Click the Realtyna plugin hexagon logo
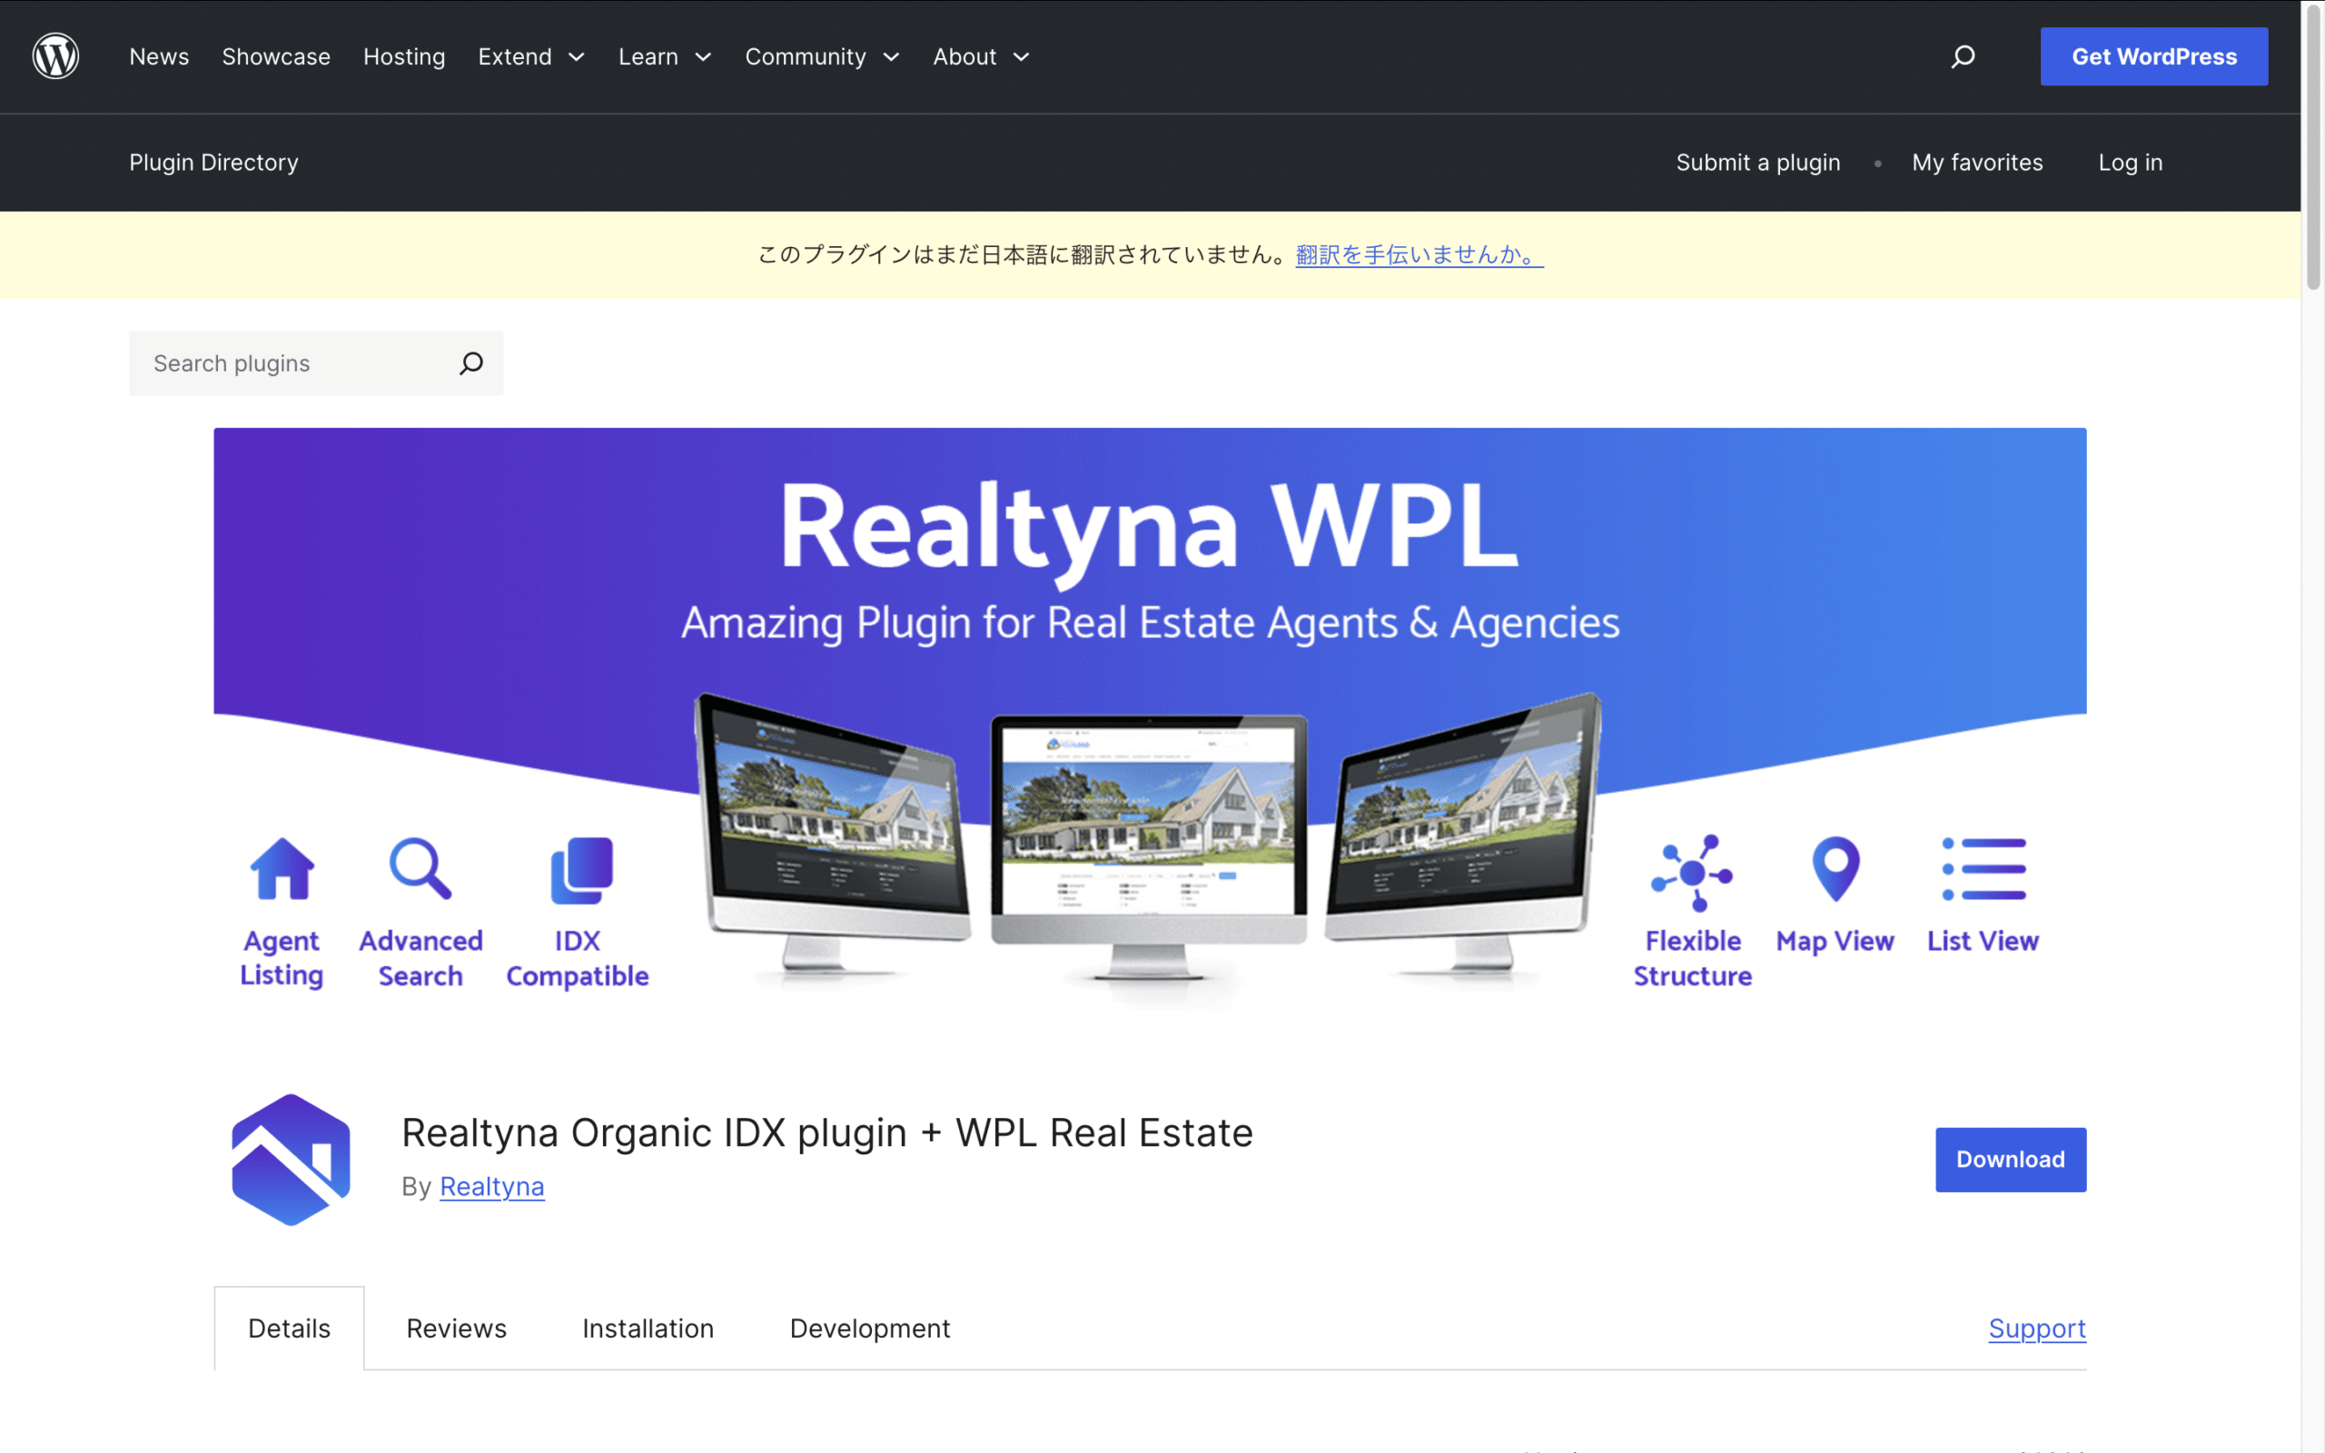 [292, 1159]
